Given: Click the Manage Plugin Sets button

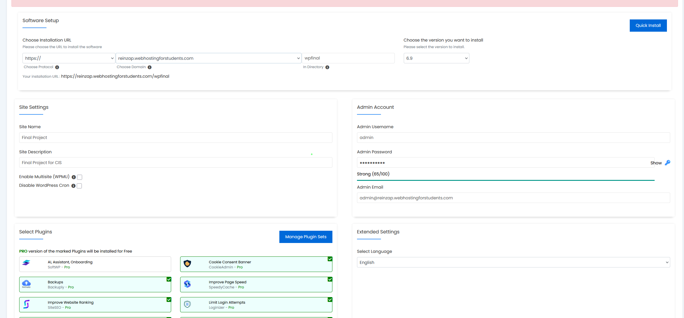Looking at the screenshot, I should tap(306, 237).
